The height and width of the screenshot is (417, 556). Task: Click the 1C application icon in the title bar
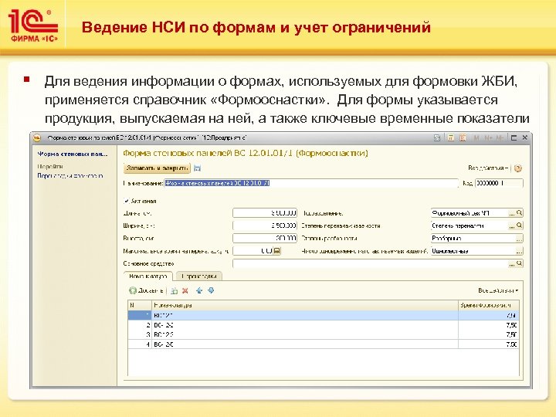(x=37, y=138)
